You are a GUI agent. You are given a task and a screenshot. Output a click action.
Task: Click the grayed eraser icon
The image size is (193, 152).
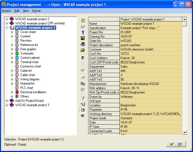coord(83,78)
